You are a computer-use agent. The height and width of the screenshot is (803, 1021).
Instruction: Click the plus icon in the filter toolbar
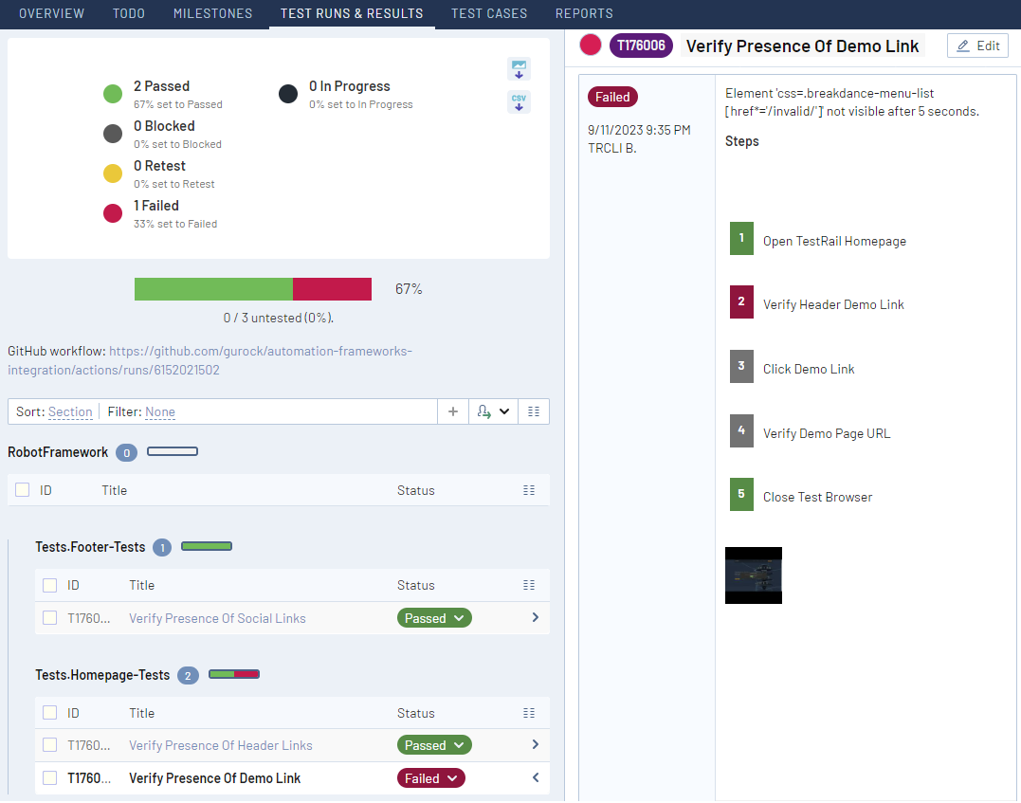point(453,411)
